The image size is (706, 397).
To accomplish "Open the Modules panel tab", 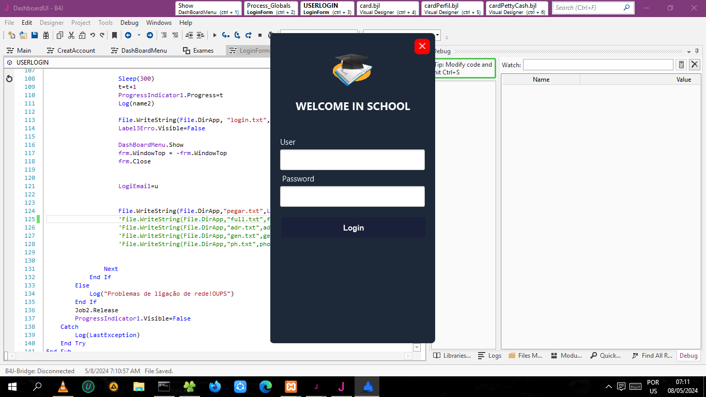I will [x=566, y=356].
